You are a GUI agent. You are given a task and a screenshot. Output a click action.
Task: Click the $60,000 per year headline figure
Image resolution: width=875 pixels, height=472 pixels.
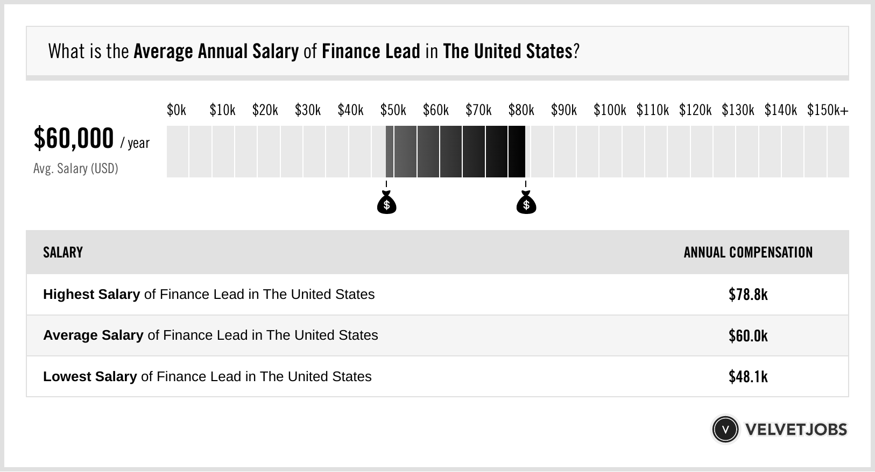click(74, 138)
